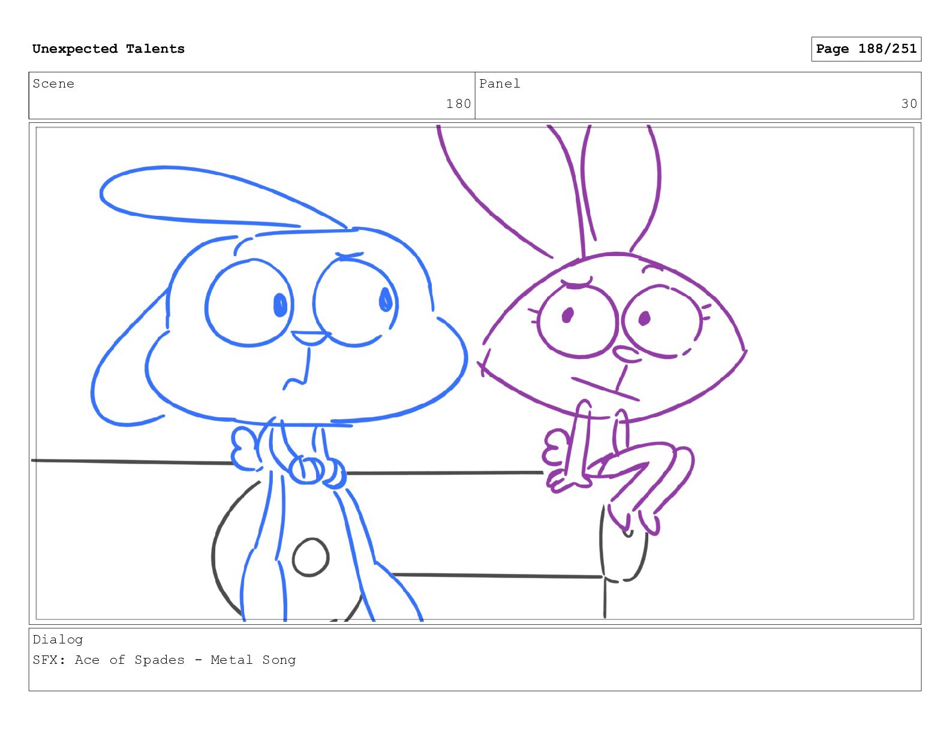This screenshot has width=950, height=734.
Task: Click the 'SFX: Ace of Spades - Metal Song' text
Action: click(164, 660)
